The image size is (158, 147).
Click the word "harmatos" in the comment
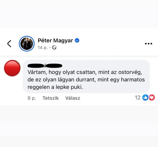point(133,80)
